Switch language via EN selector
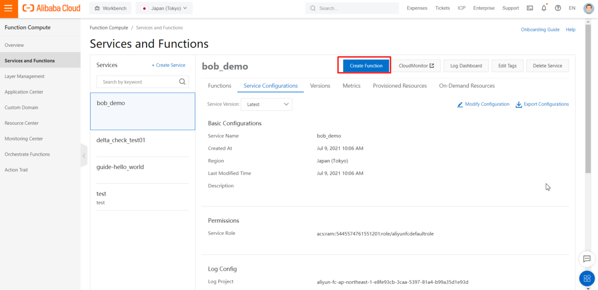The height and width of the screenshot is (290, 598). 572,8
